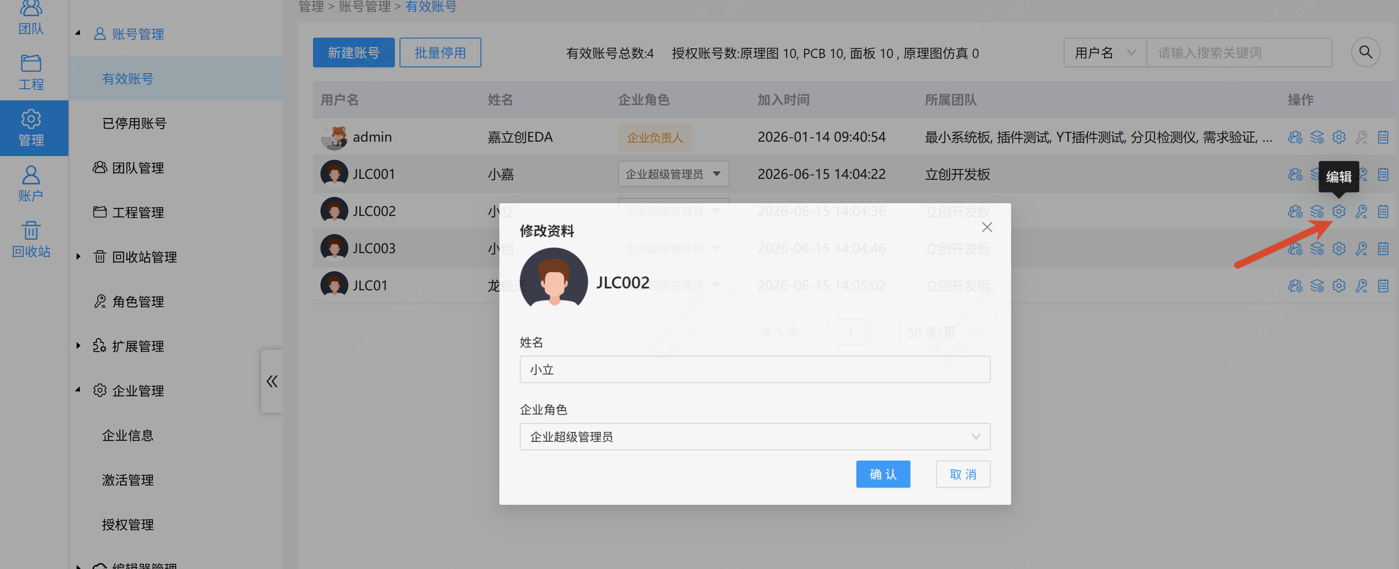Click the 确认 button in dialog
Screen dimensions: 1399x569
tap(883, 474)
